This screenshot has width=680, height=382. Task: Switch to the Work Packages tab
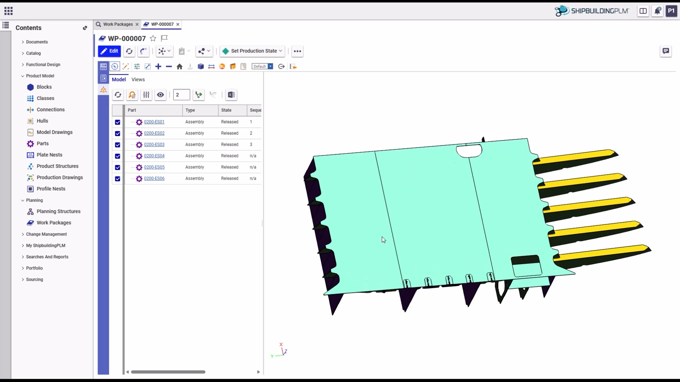(x=118, y=24)
